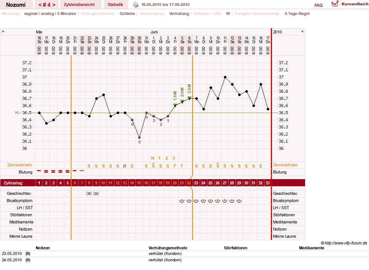Click the date header '16. So' in May
Viewport: 369px width, 270px height.
(39, 40)
